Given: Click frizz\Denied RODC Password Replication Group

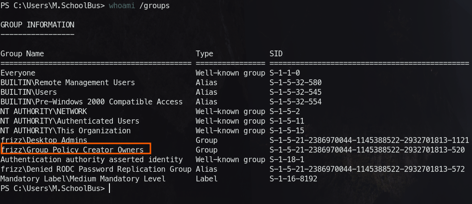Looking at the screenshot, I should [96, 169].
